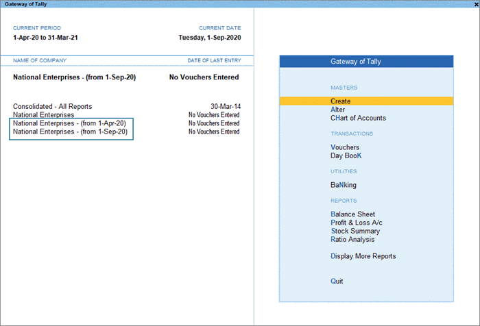Click the current date Tuesday, 1-Sep-2020
The image size is (480, 326).
tap(210, 38)
